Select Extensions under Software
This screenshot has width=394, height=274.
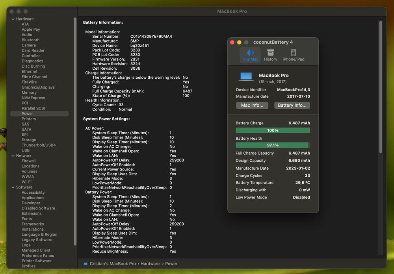click(32, 214)
